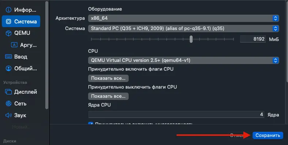
Task: Open the QEMU cube icon section
Action: pos(8,33)
